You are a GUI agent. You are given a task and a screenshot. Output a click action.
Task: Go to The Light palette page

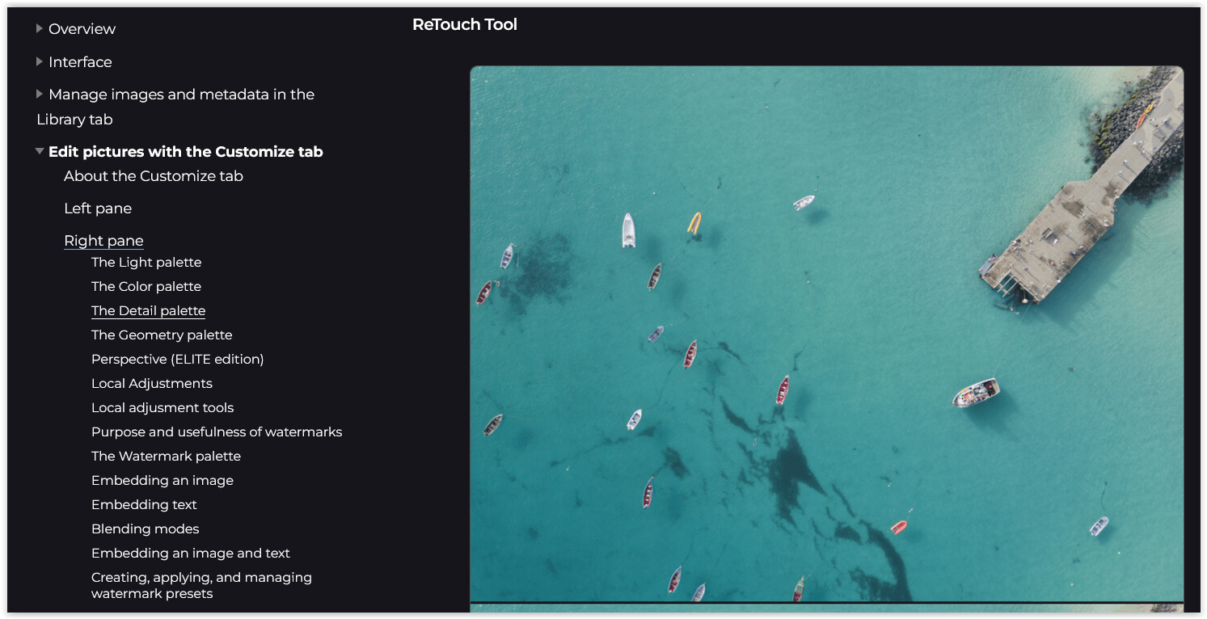[x=146, y=263]
